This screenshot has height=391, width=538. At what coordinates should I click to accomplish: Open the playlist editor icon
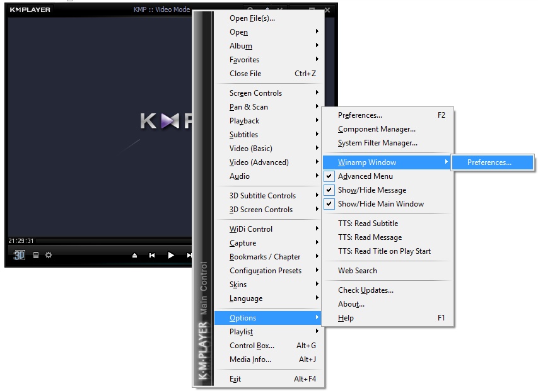pyautogui.click(x=36, y=255)
